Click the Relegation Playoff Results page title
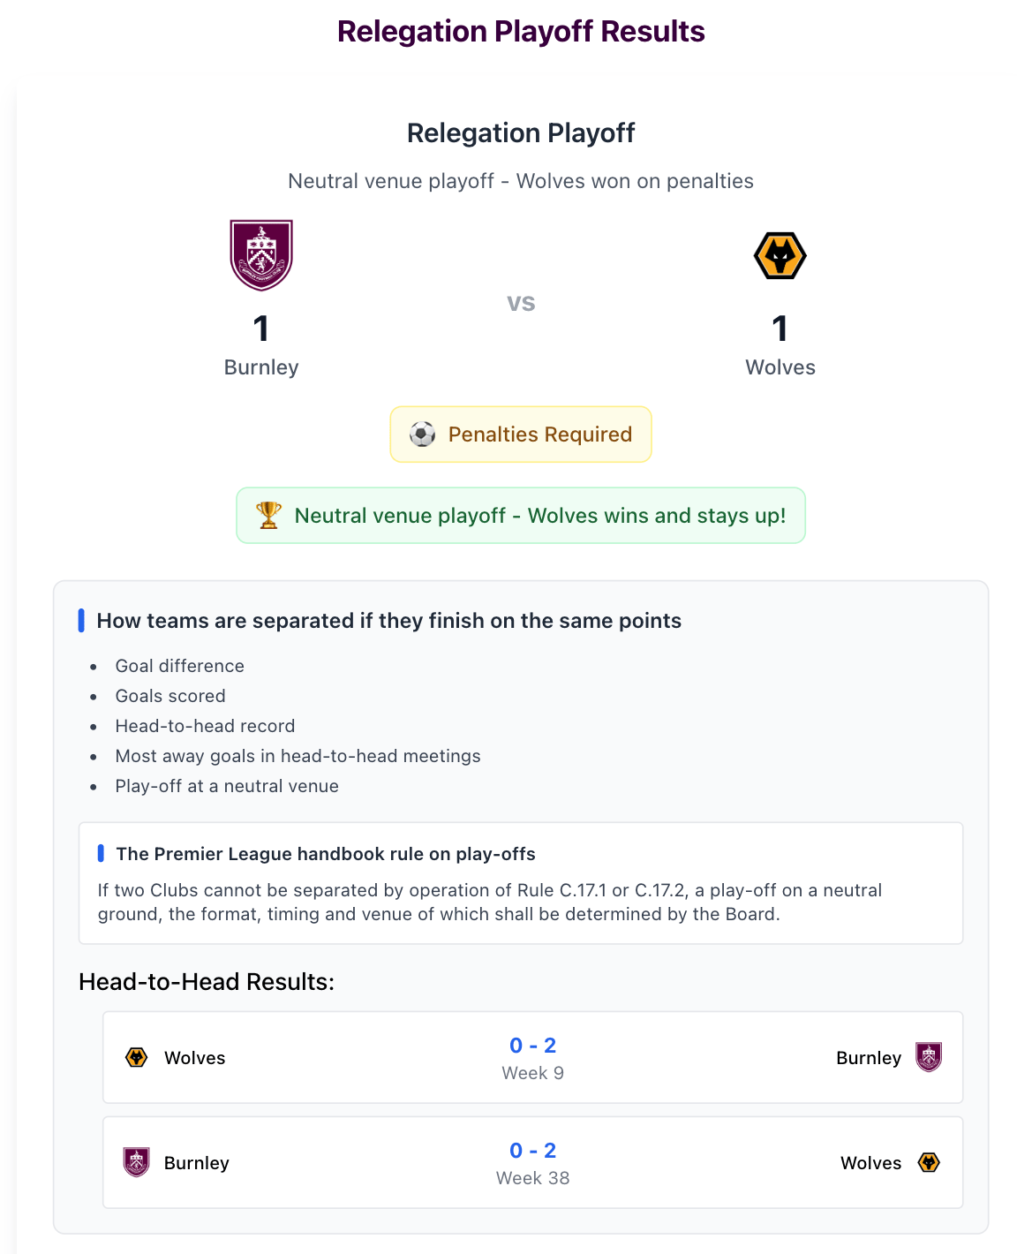 click(x=521, y=32)
